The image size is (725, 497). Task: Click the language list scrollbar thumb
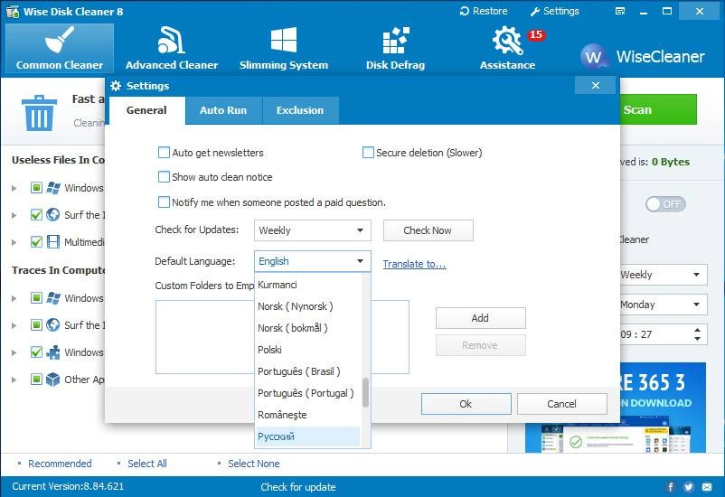tap(365, 393)
